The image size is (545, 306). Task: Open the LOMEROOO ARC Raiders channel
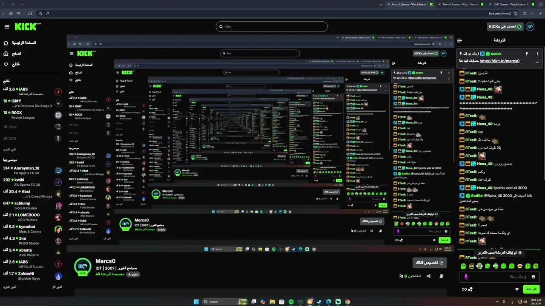pyautogui.click(x=33, y=217)
